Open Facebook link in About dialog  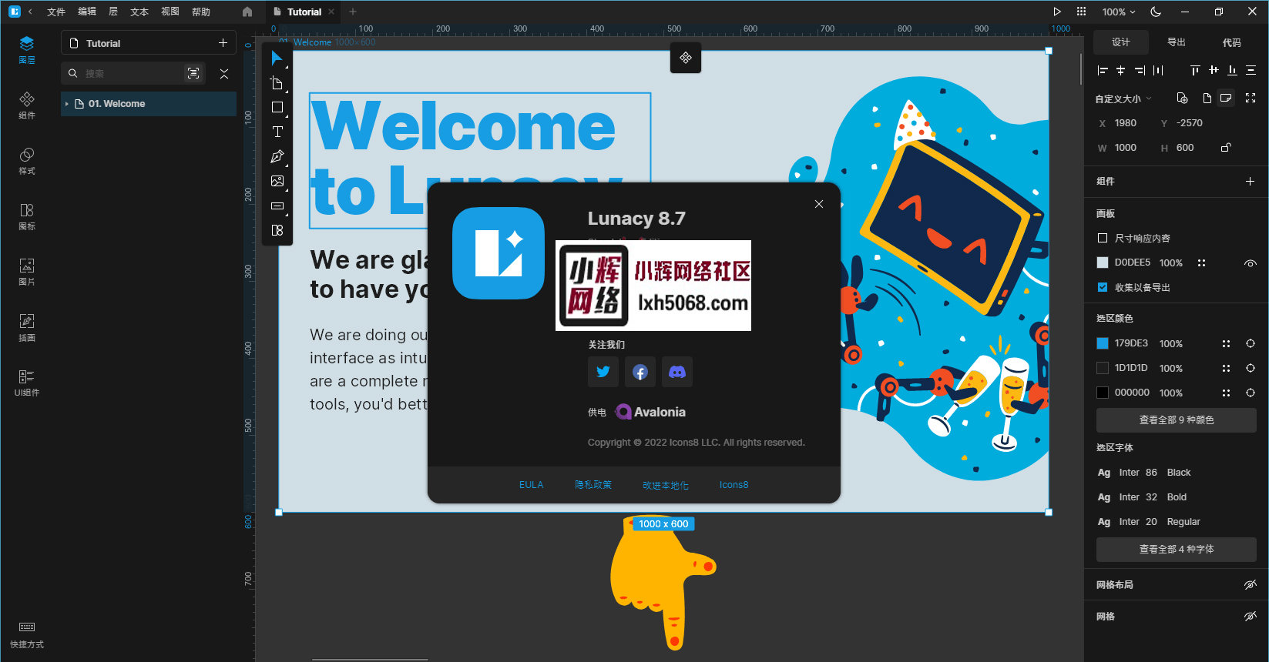(x=640, y=372)
